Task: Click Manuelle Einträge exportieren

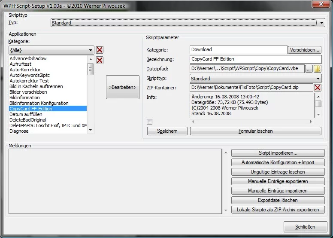Action: click(x=278, y=181)
